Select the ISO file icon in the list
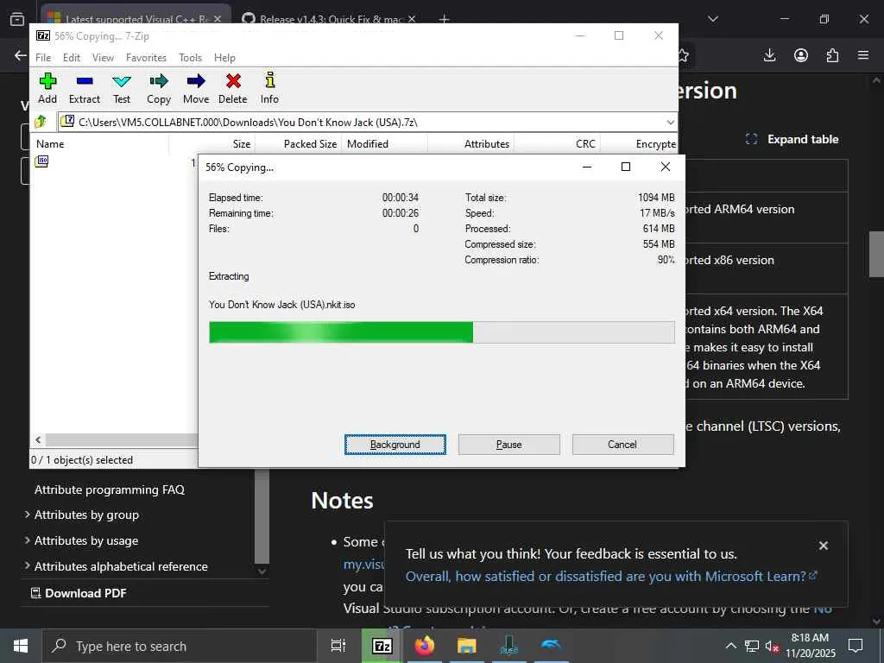 (41, 161)
